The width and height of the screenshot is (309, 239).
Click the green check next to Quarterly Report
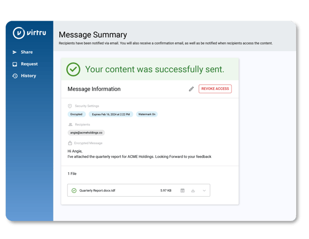coord(74,191)
